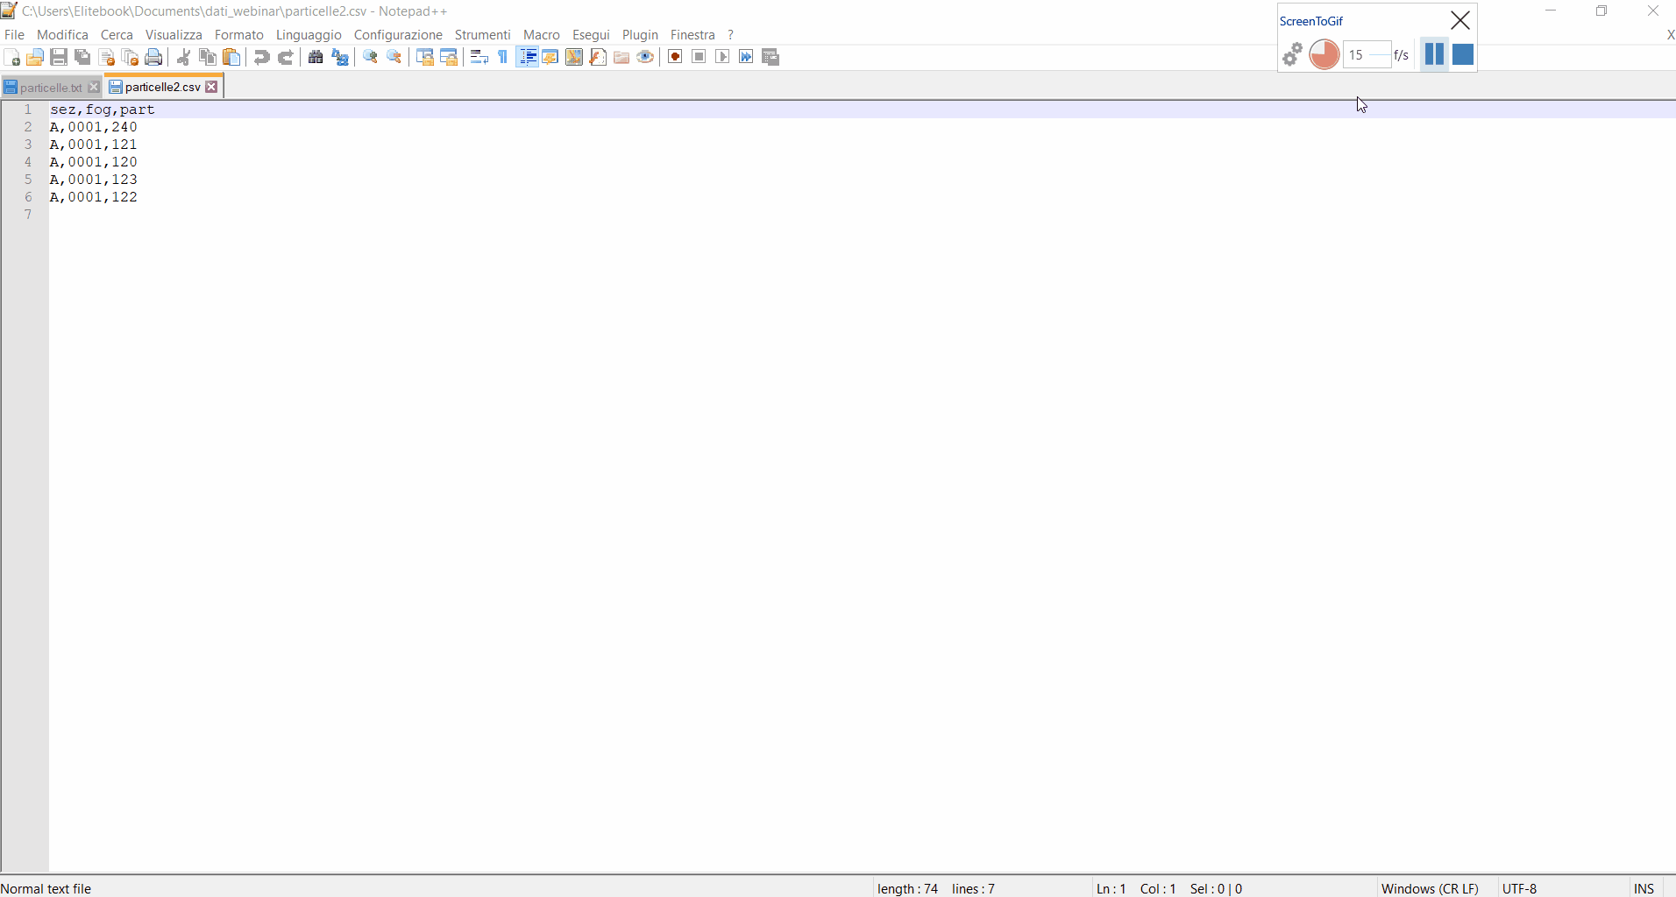Viewport: 1676px width, 897px height.
Task: Toggle the indent guide icon
Action: (x=527, y=57)
